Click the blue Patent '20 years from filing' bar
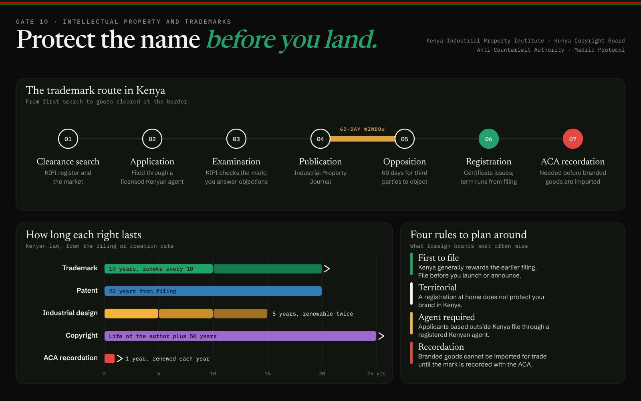 tap(213, 291)
